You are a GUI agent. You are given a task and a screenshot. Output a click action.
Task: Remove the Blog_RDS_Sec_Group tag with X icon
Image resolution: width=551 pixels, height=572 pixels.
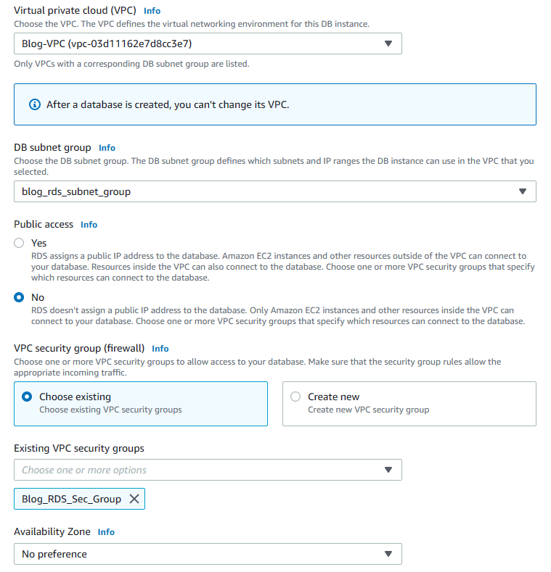coord(134,499)
